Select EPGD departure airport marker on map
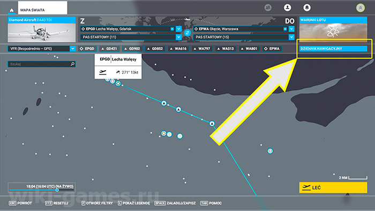375x211 pixels. (x=118, y=84)
